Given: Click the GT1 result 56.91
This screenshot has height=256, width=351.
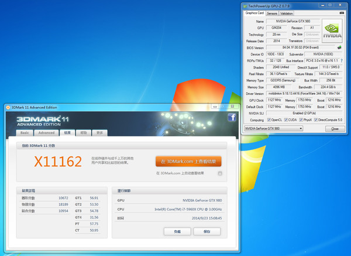Looking at the screenshot, I should click(94, 198).
